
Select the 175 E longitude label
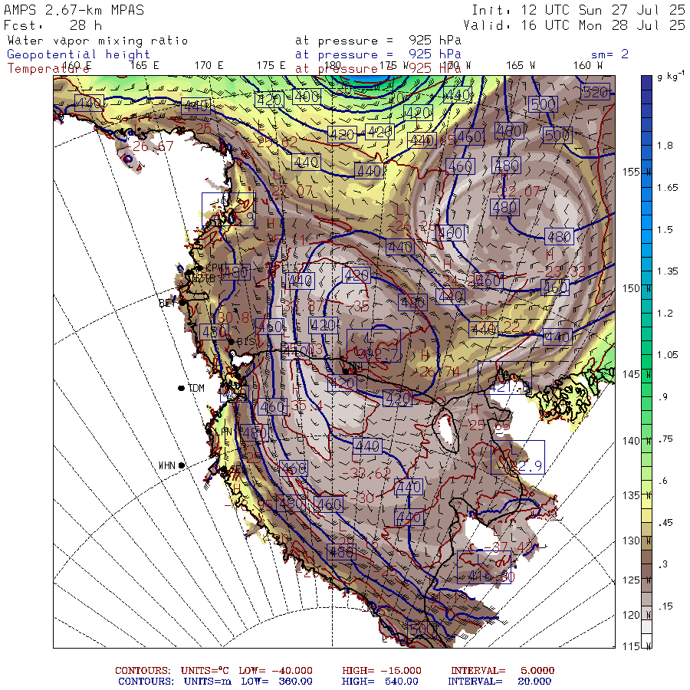pos(271,65)
